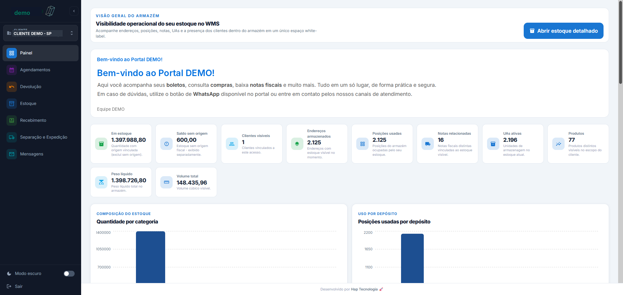Click Sair to log out

(x=19, y=287)
